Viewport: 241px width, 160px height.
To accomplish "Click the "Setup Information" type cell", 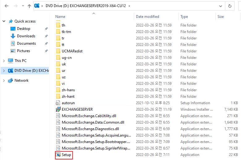I will pos(195,103).
